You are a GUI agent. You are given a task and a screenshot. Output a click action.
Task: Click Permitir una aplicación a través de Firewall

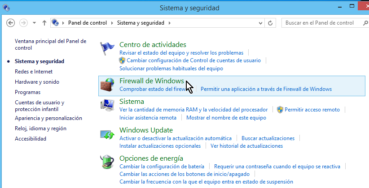[266, 89]
